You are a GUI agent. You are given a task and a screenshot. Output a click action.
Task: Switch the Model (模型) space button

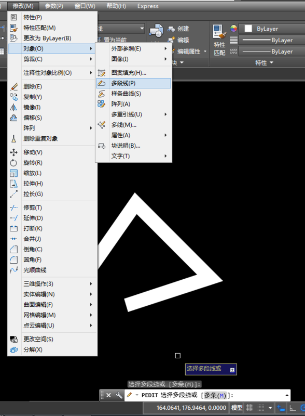coord(237,408)
